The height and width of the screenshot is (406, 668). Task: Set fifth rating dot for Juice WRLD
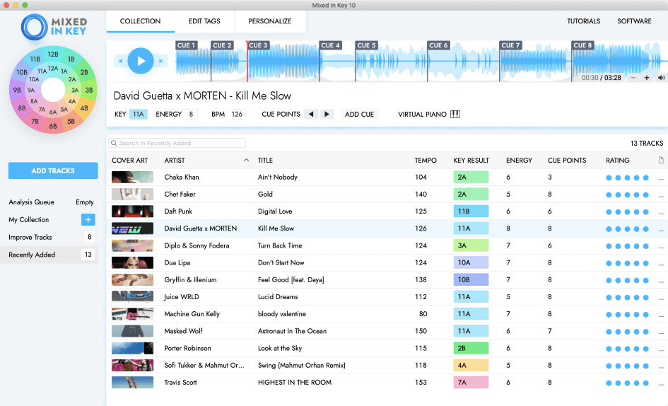(646, 297)
